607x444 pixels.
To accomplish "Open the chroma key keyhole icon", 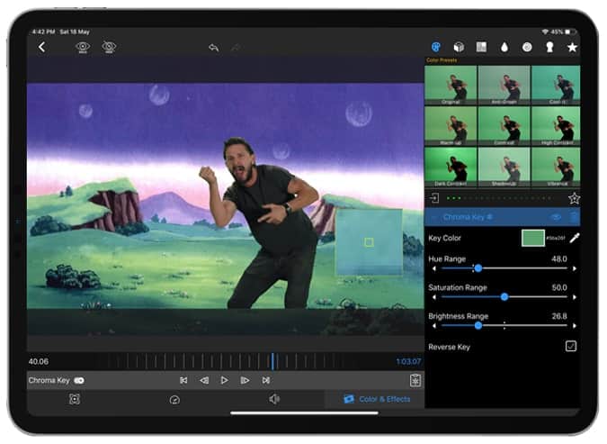I will click(x=549, y=48).
